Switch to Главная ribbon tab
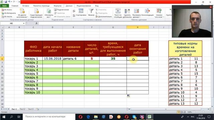The image size is (214, 120). click(x=15, y=6)
